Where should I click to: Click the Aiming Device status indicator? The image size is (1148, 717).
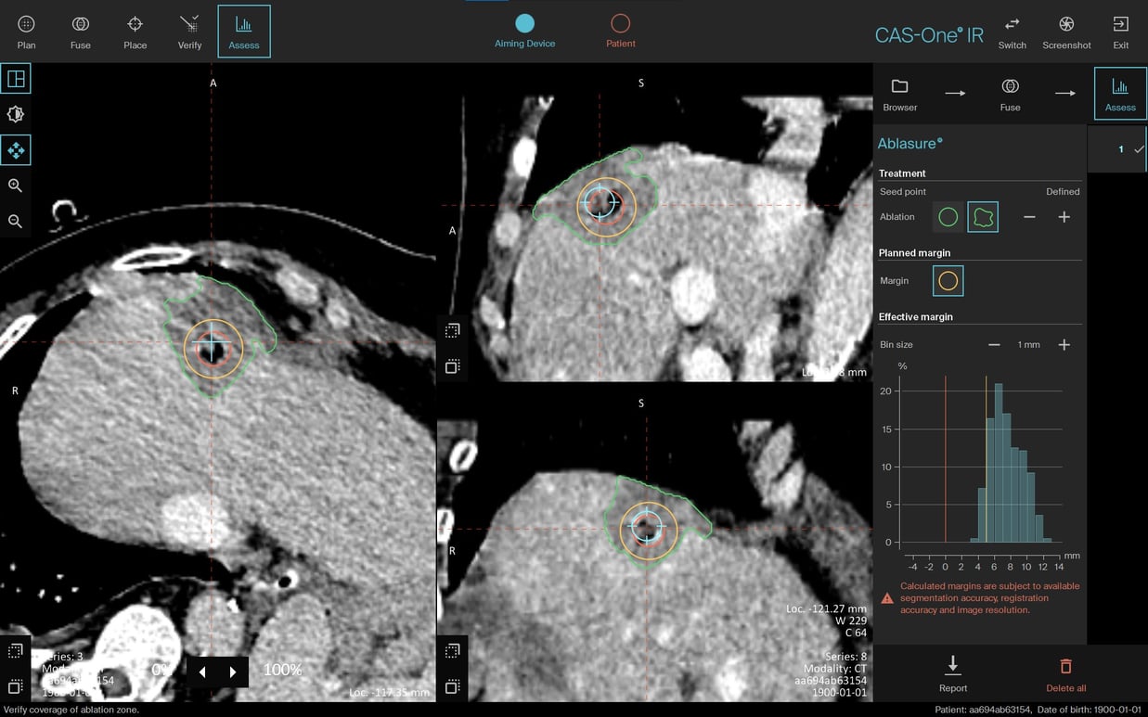point(525,31)
